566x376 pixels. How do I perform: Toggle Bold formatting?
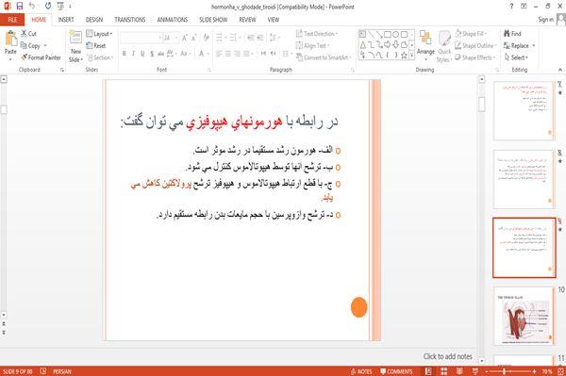coord(125,54)
